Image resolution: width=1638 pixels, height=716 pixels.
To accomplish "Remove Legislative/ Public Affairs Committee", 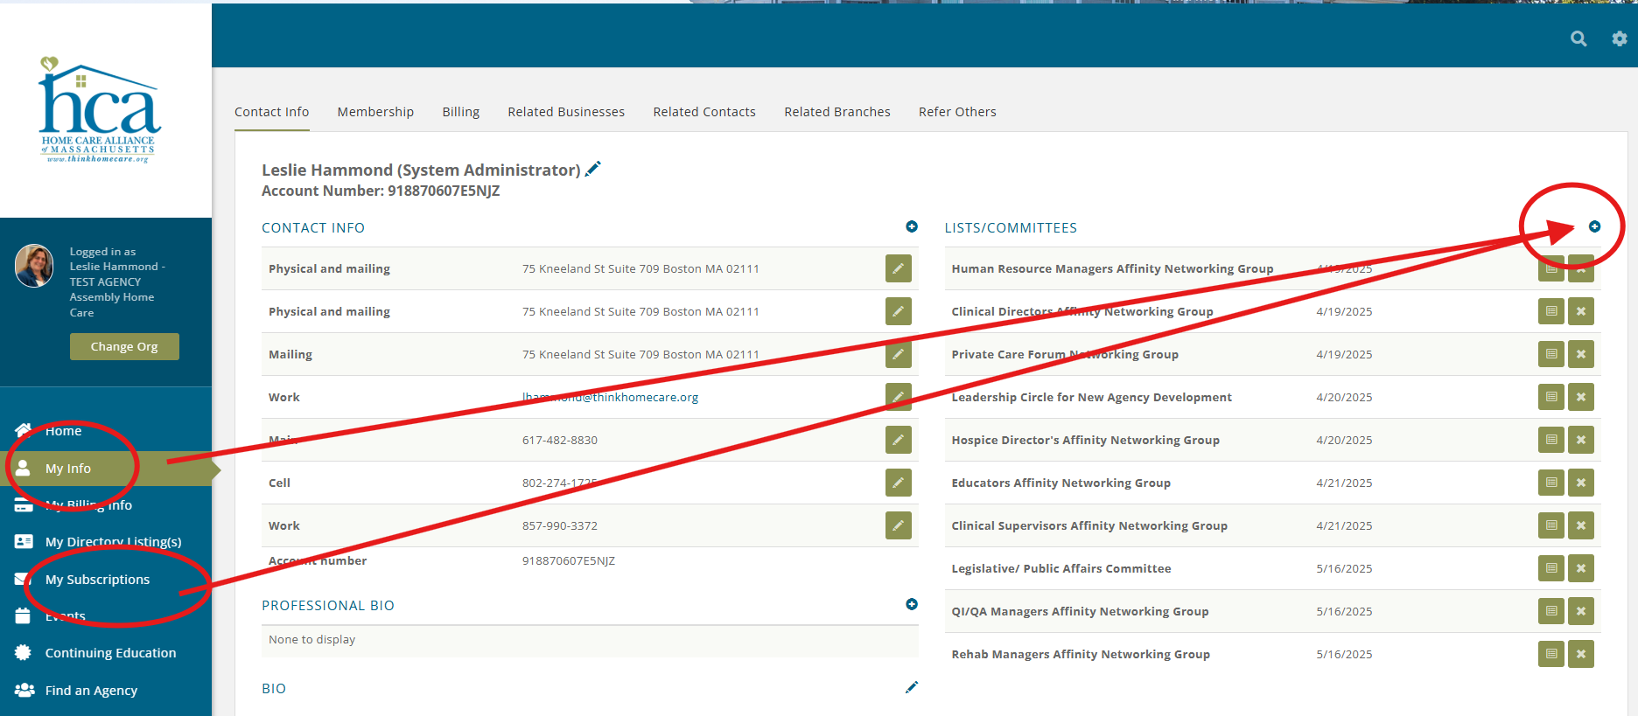I will pyautogui.click(x=1581, y=568).
